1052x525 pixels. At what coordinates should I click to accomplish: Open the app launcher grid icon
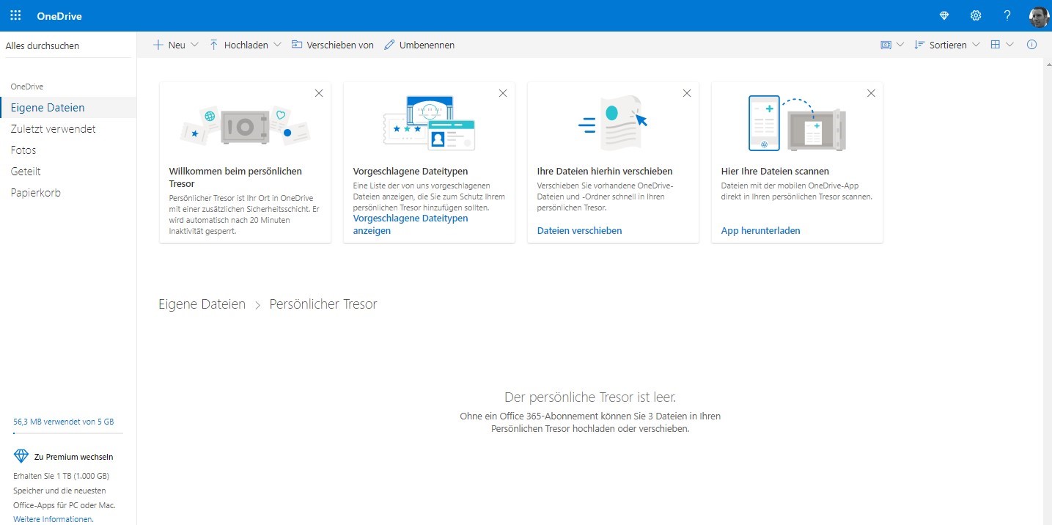coord(15,15)
